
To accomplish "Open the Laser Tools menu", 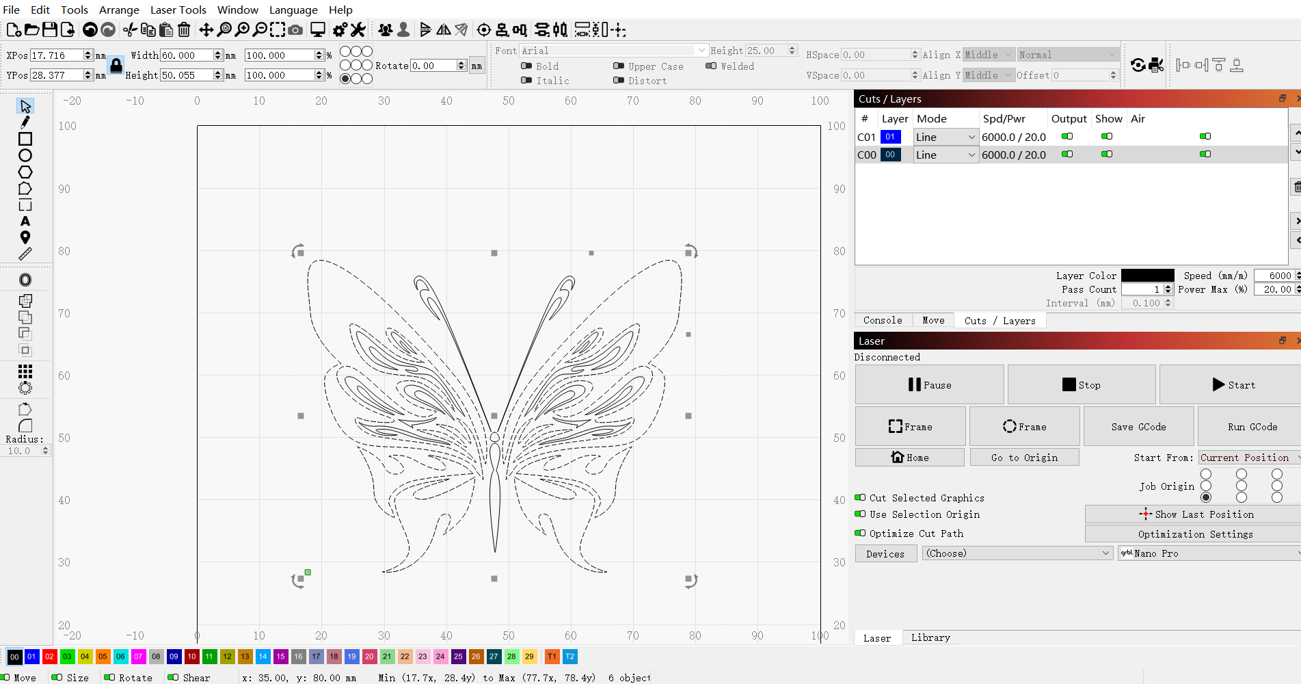I will coord(178,10).
